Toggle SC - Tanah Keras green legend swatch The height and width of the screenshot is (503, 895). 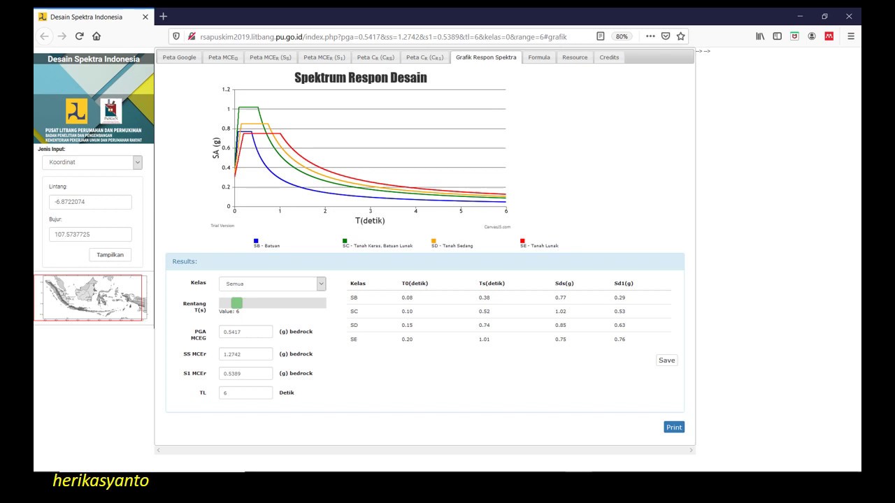(345, 240)
